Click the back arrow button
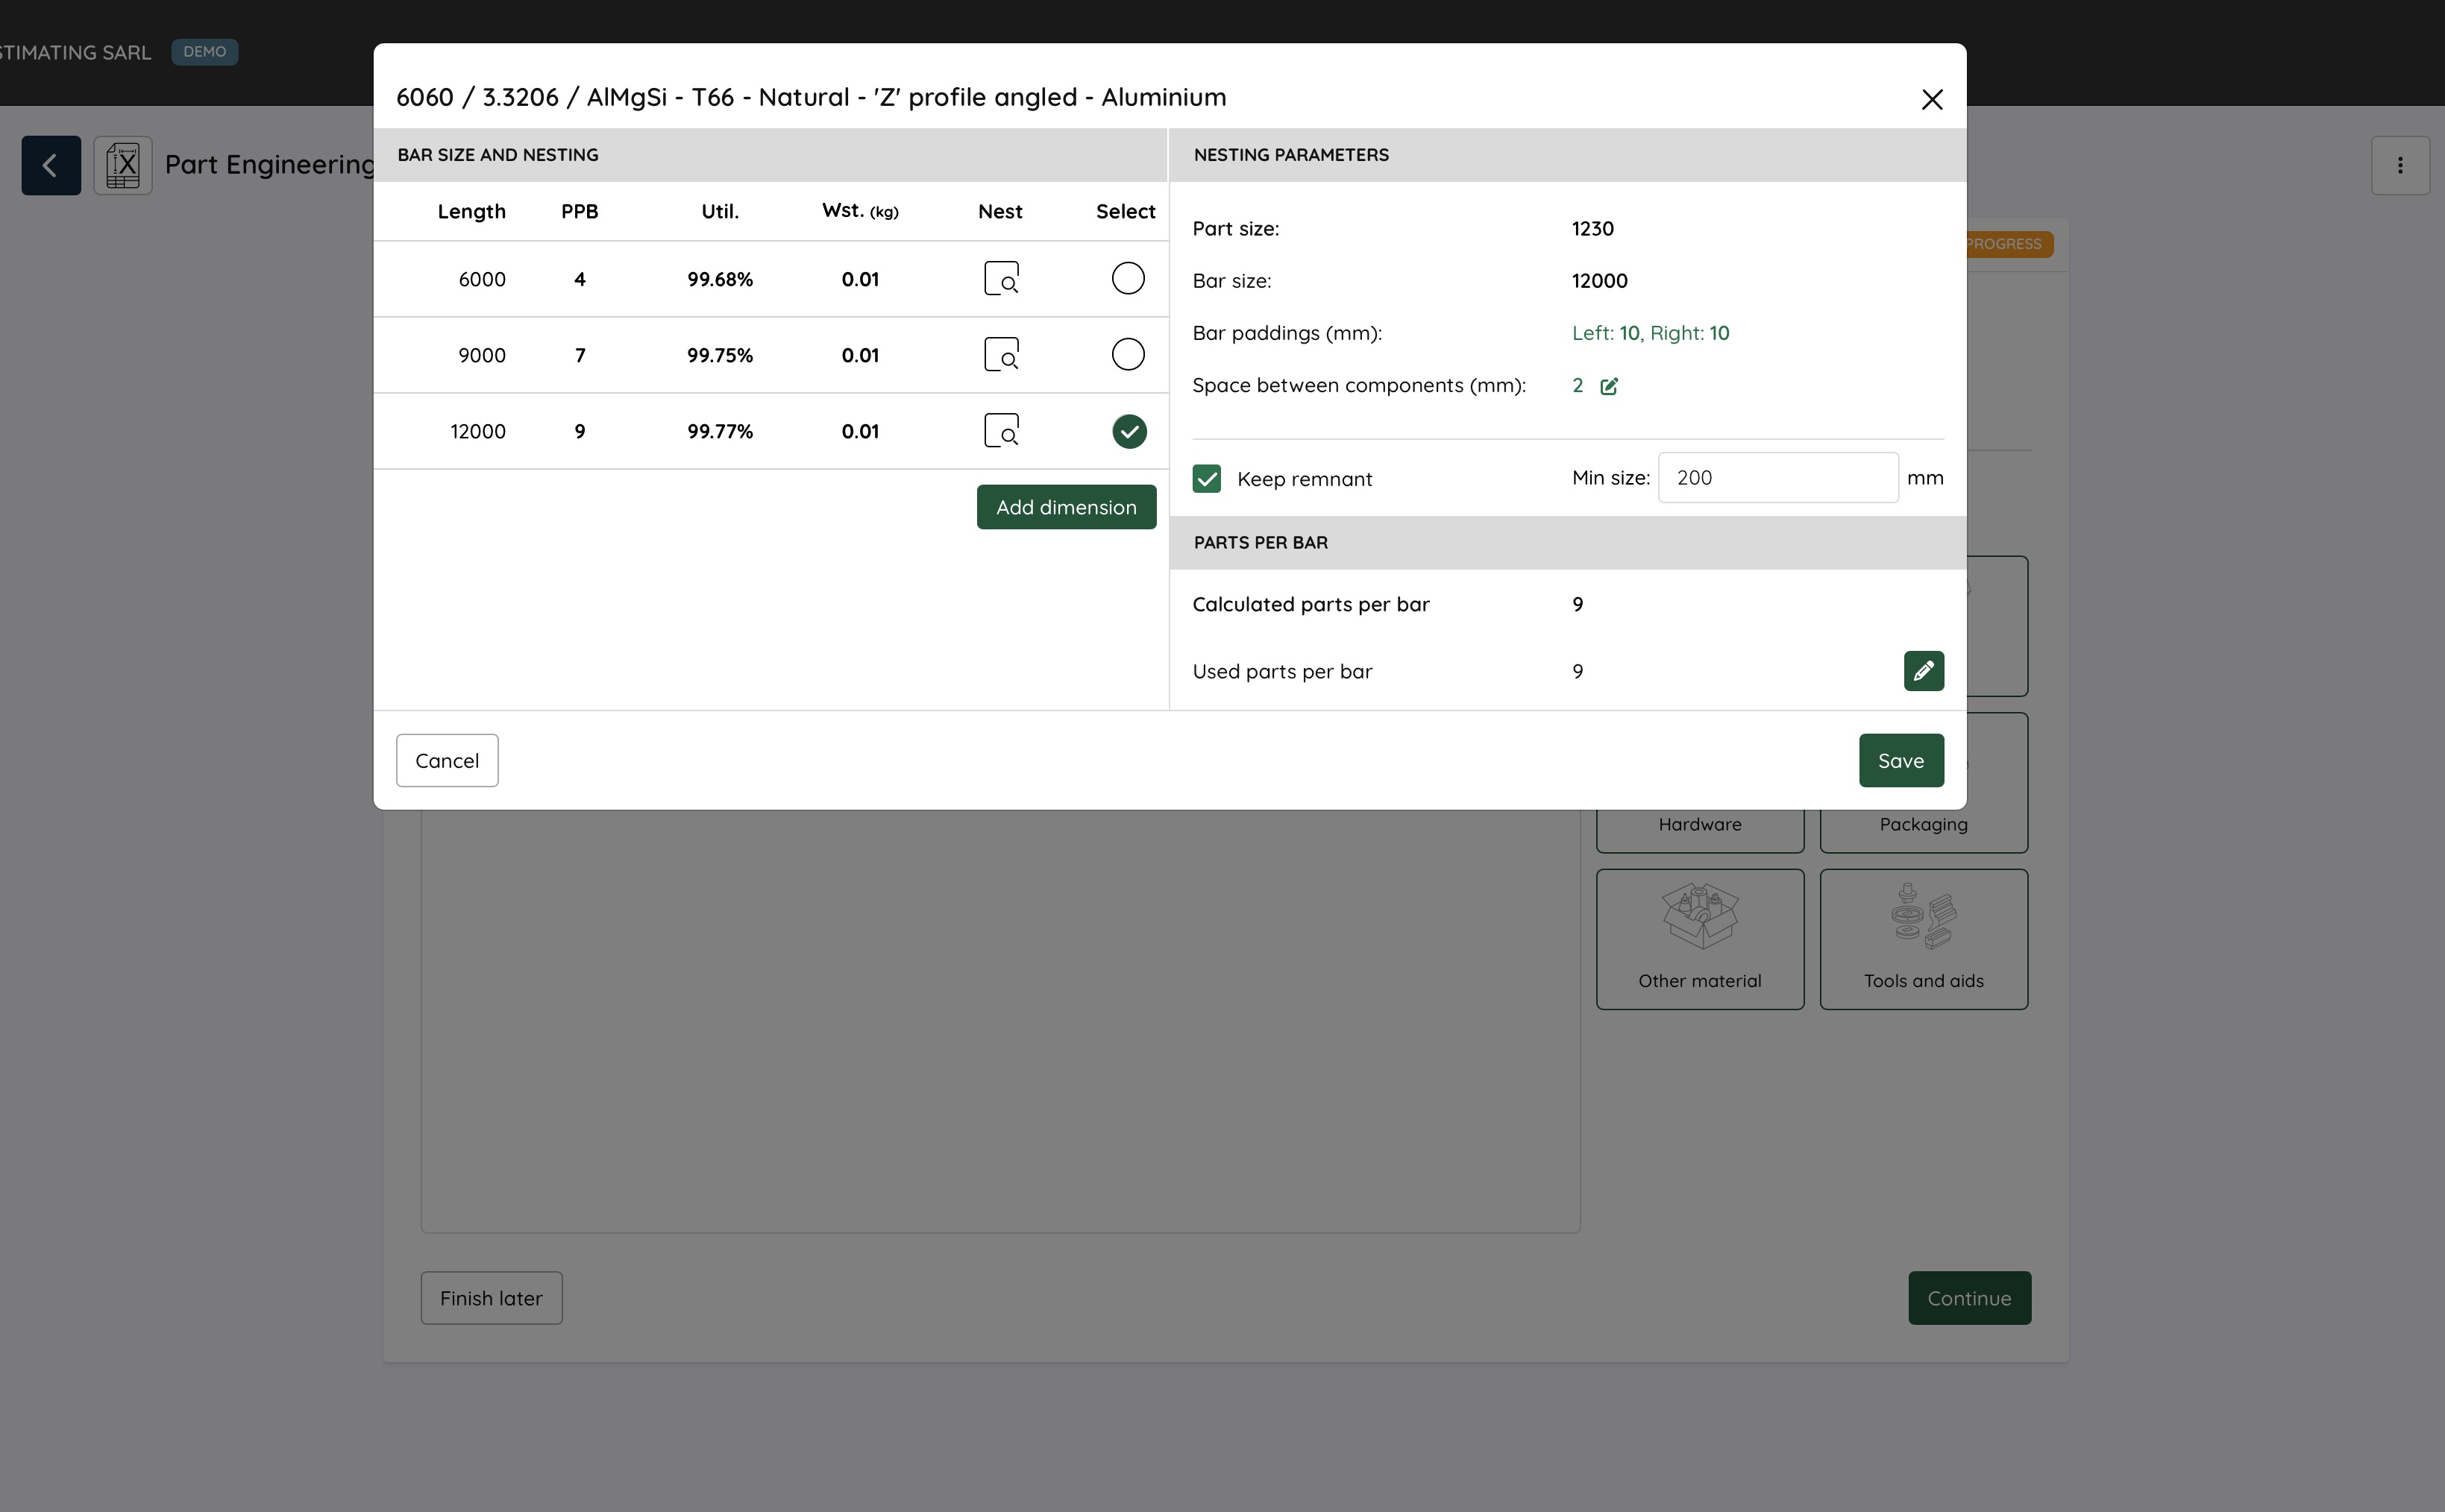The height and width of the screenshot is (1512, 2445). [51, 165]
